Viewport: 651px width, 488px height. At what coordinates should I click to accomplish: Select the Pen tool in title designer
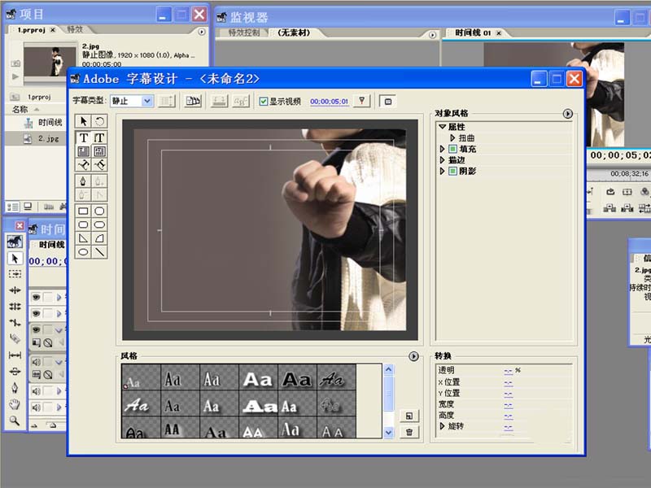pos(84,181)
